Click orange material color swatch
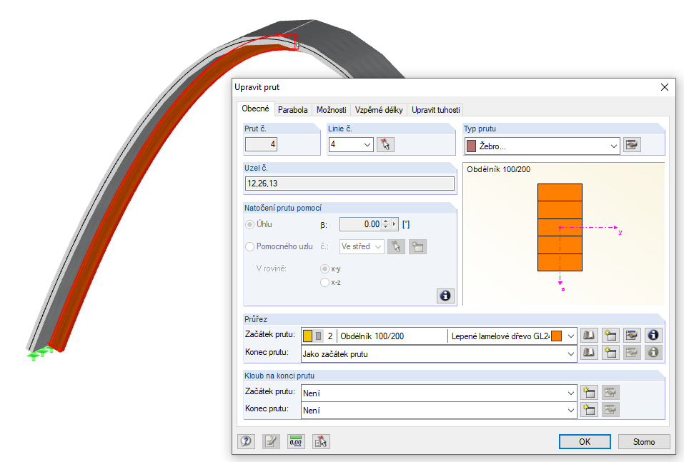Screen dimensions: 684x462 pos(556,336)
